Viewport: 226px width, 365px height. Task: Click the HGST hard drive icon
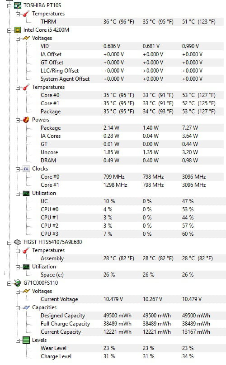18,242
